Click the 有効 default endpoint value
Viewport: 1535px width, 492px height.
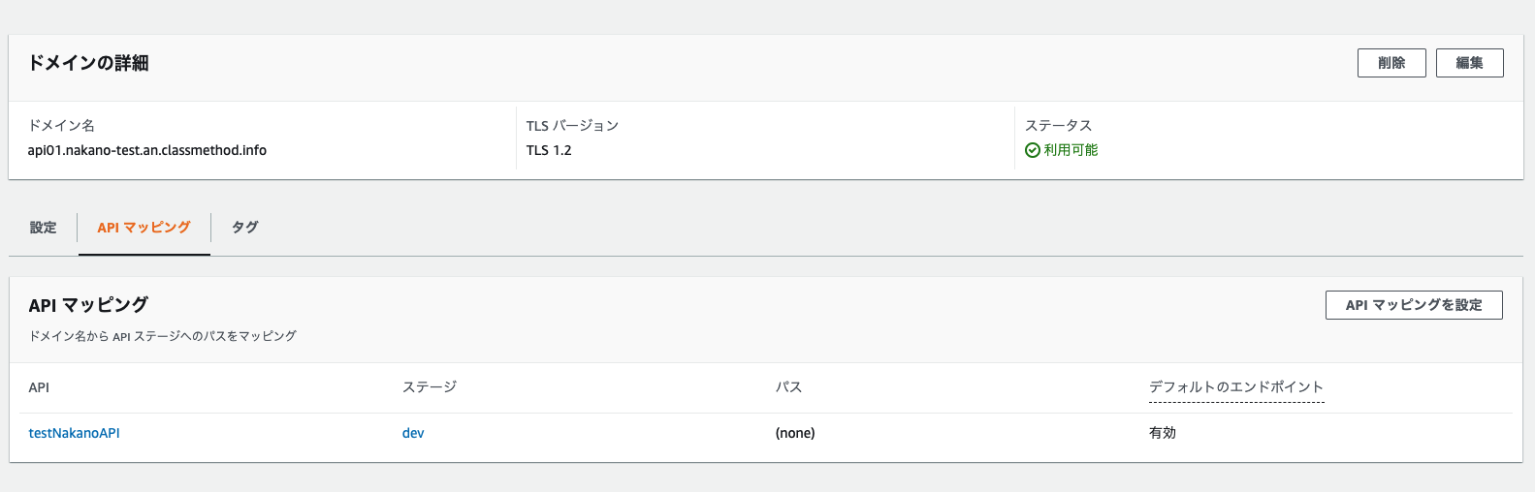click(x=1163, y=433)
